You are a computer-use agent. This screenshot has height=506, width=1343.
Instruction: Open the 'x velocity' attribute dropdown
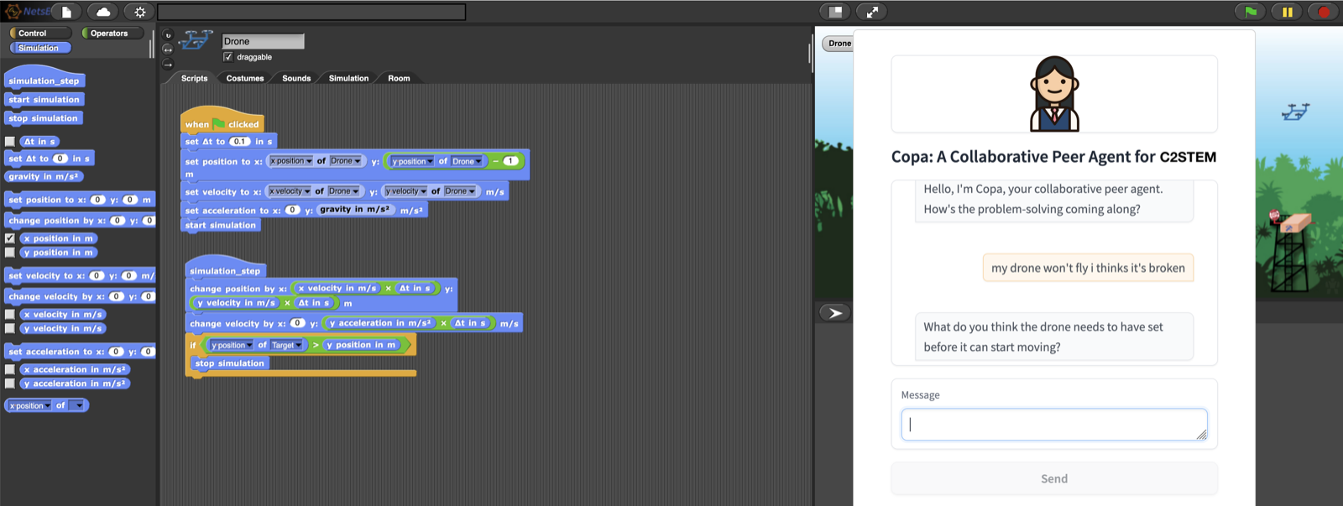pos(290,191)
